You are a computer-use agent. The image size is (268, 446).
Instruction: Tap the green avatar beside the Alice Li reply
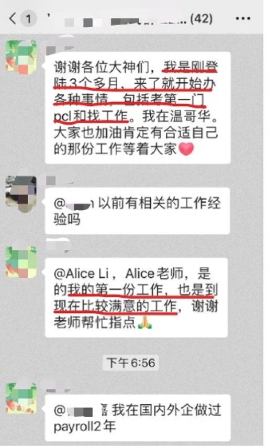coord(21,262)
